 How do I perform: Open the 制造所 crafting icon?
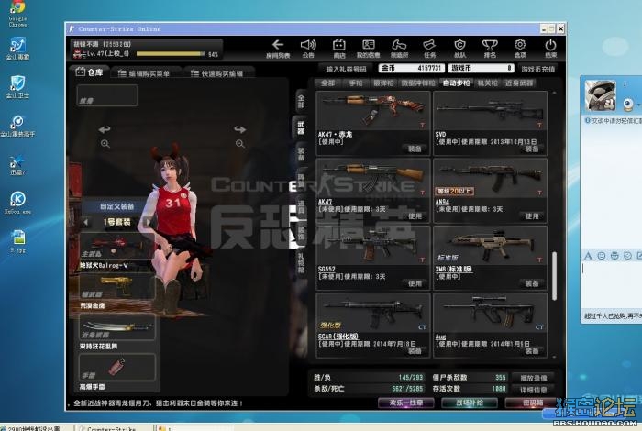[399, 48]
